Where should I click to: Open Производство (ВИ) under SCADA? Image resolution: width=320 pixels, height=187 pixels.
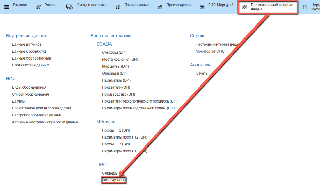(x=119, y=94)
